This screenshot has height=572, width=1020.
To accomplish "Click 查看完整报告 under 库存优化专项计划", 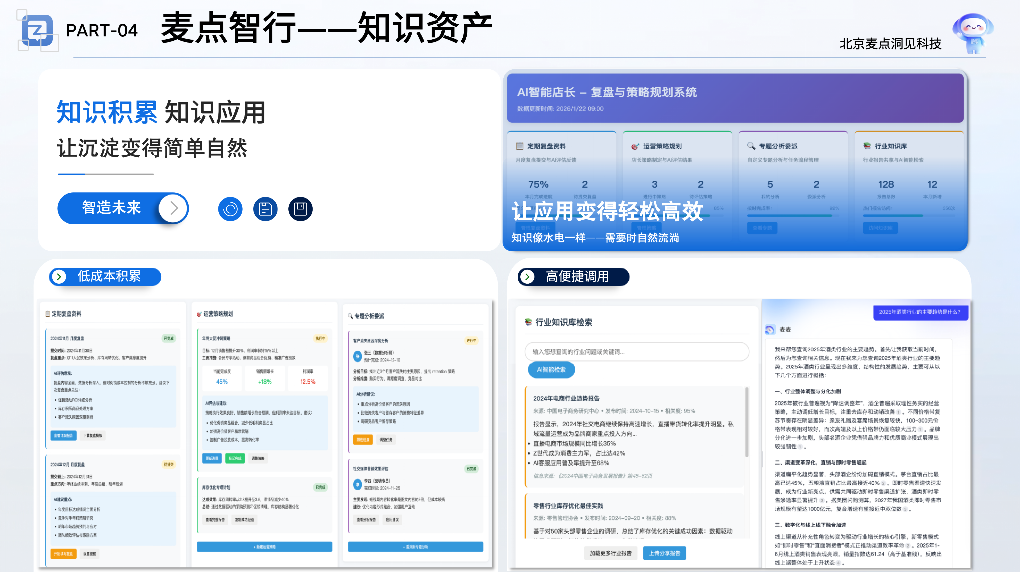I will tap(215, 519).
